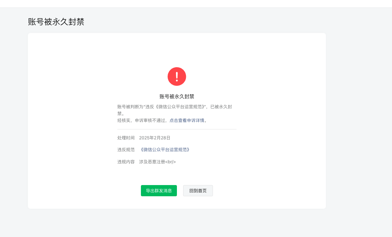This screenshot has height=237, width=392.
Task: Open the 《微信公众平台运营规范》 link beside 违反规范
Action: coord(165,150)
